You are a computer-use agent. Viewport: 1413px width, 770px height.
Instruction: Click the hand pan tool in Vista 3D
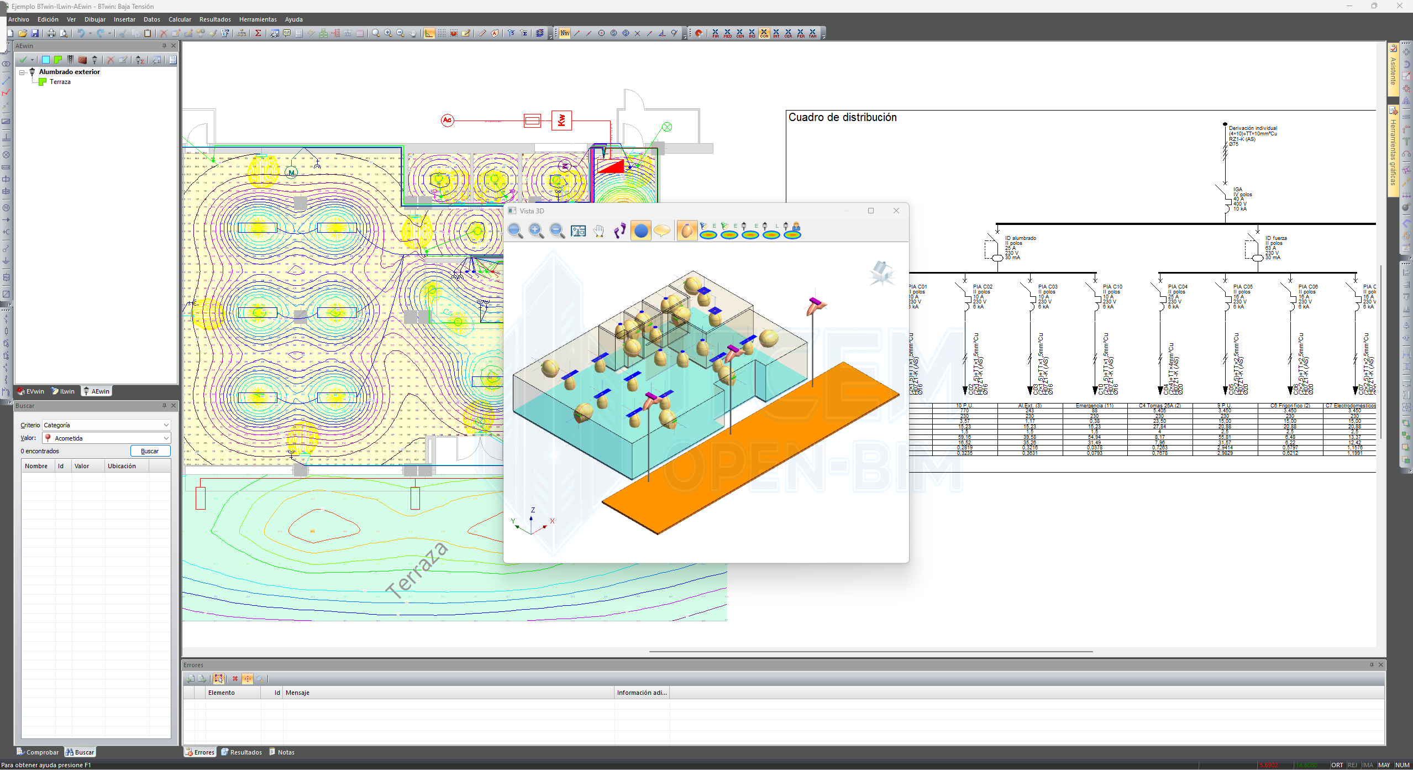coord(598,231)
